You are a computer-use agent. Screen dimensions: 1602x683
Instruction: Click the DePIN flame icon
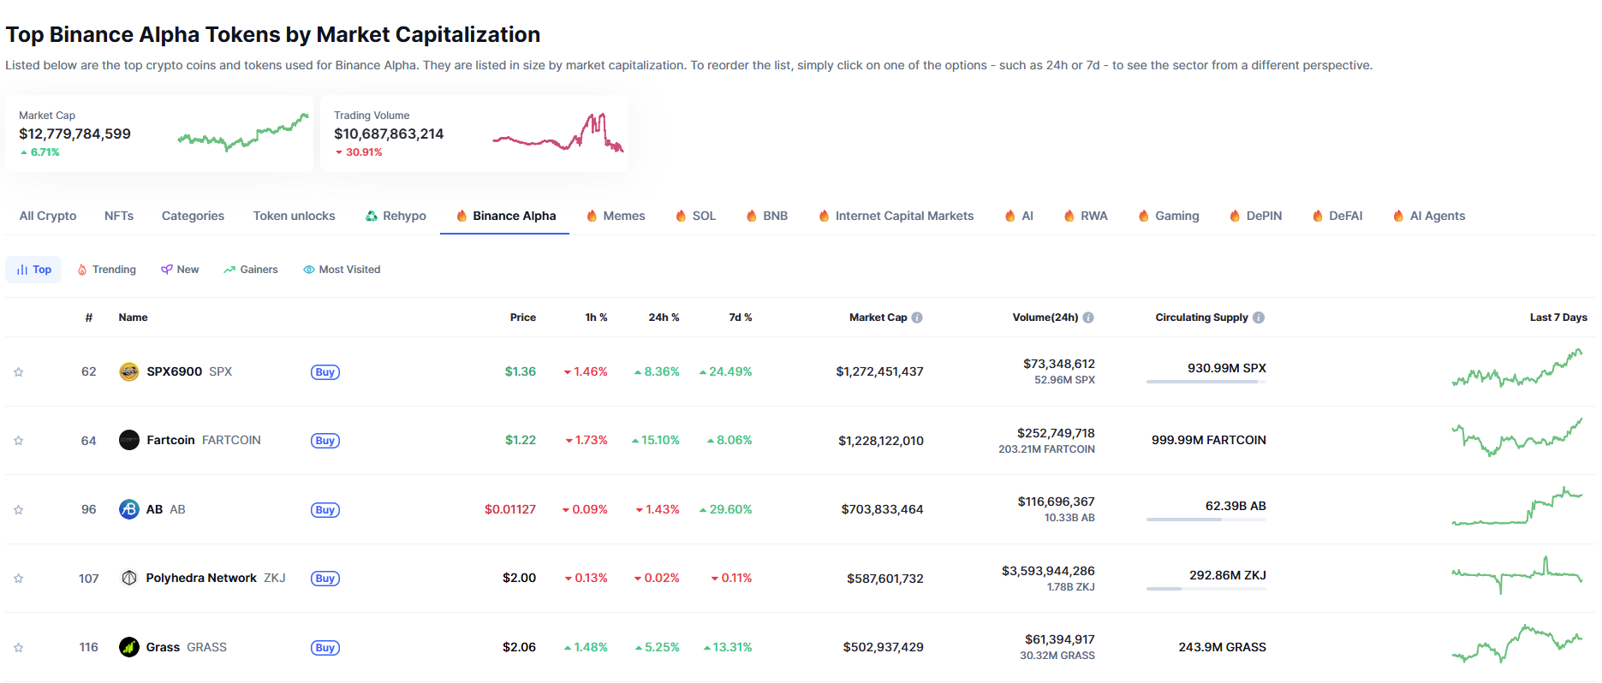[x=1235, y=216]
